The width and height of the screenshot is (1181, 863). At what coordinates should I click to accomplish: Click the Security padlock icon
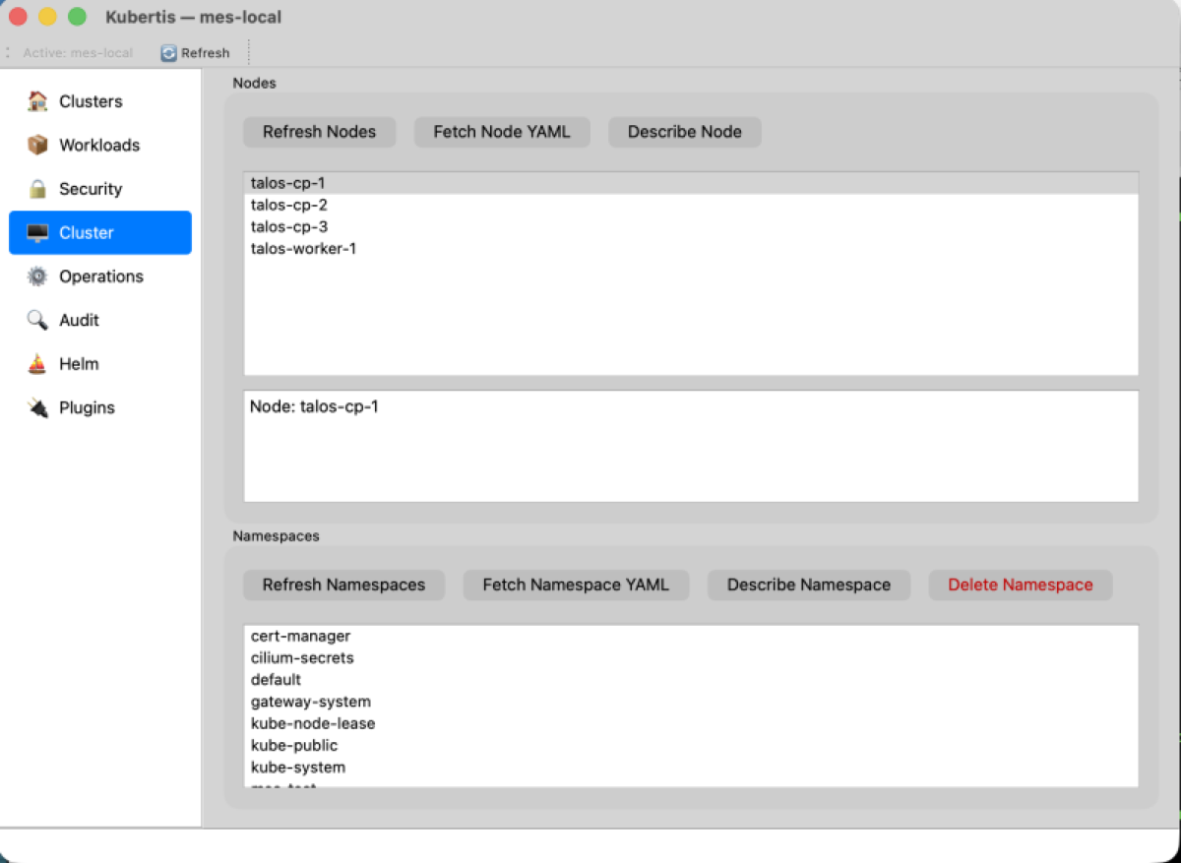(x=37, y=189)
